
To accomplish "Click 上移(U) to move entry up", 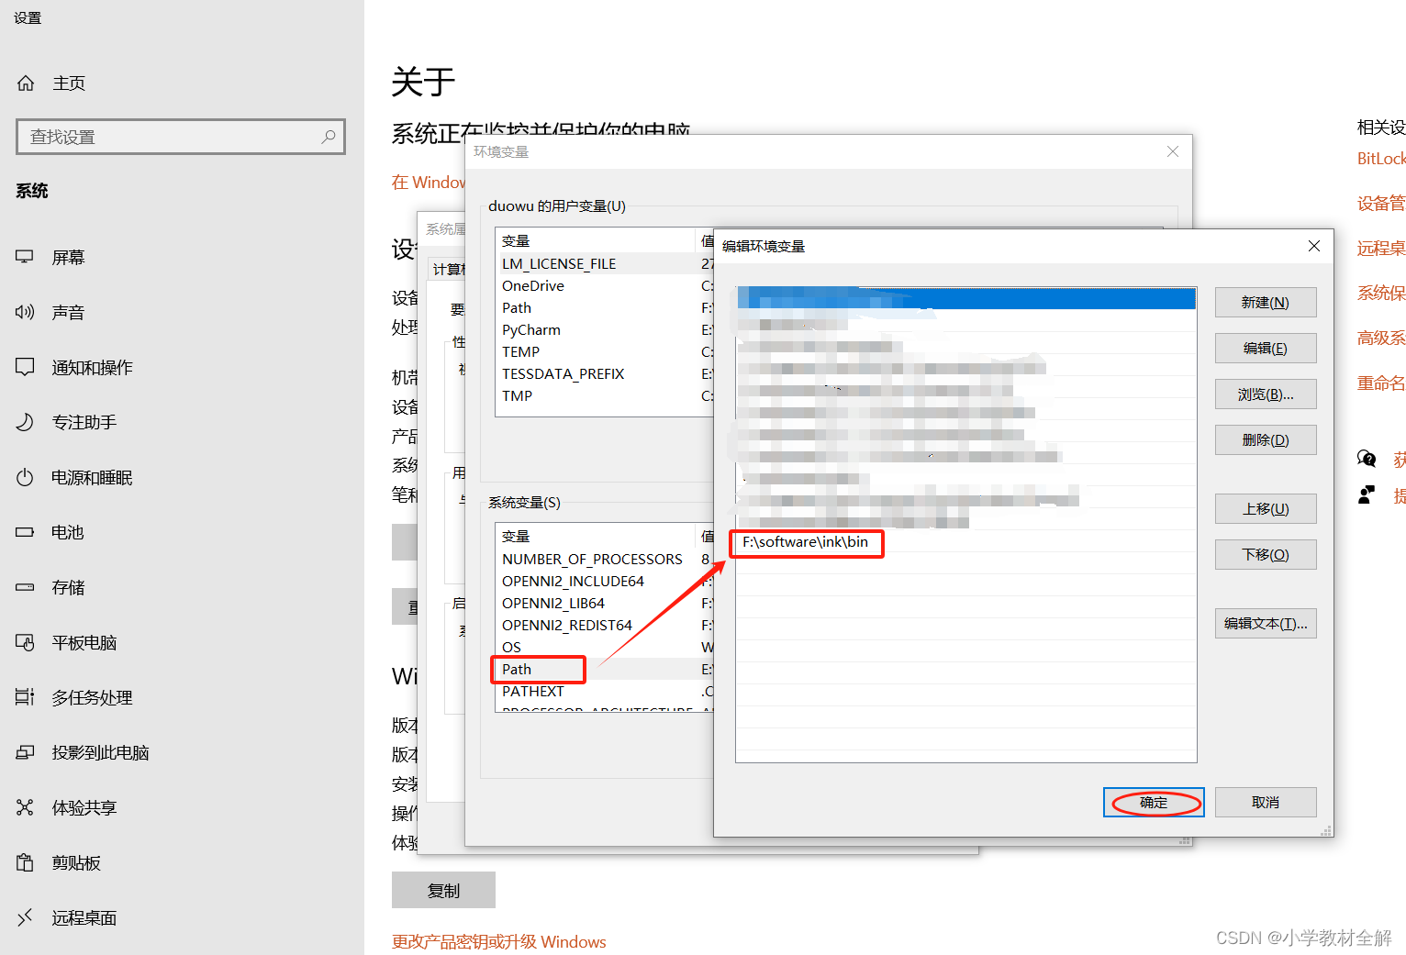I will click(1266, 508).
